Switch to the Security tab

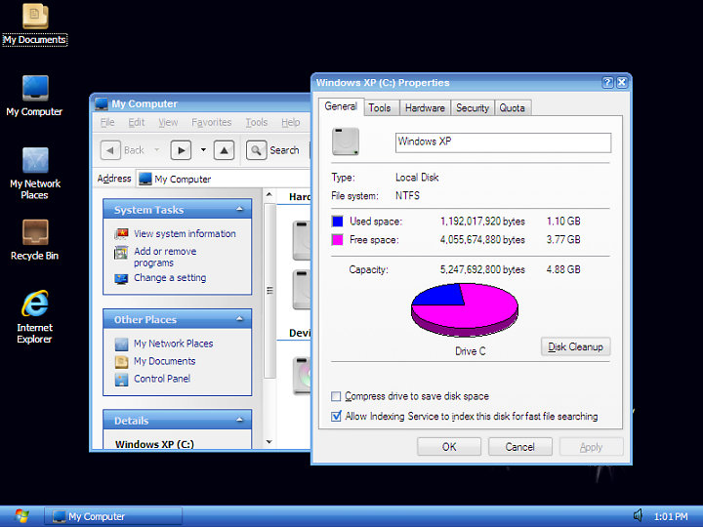coord(473,108)
